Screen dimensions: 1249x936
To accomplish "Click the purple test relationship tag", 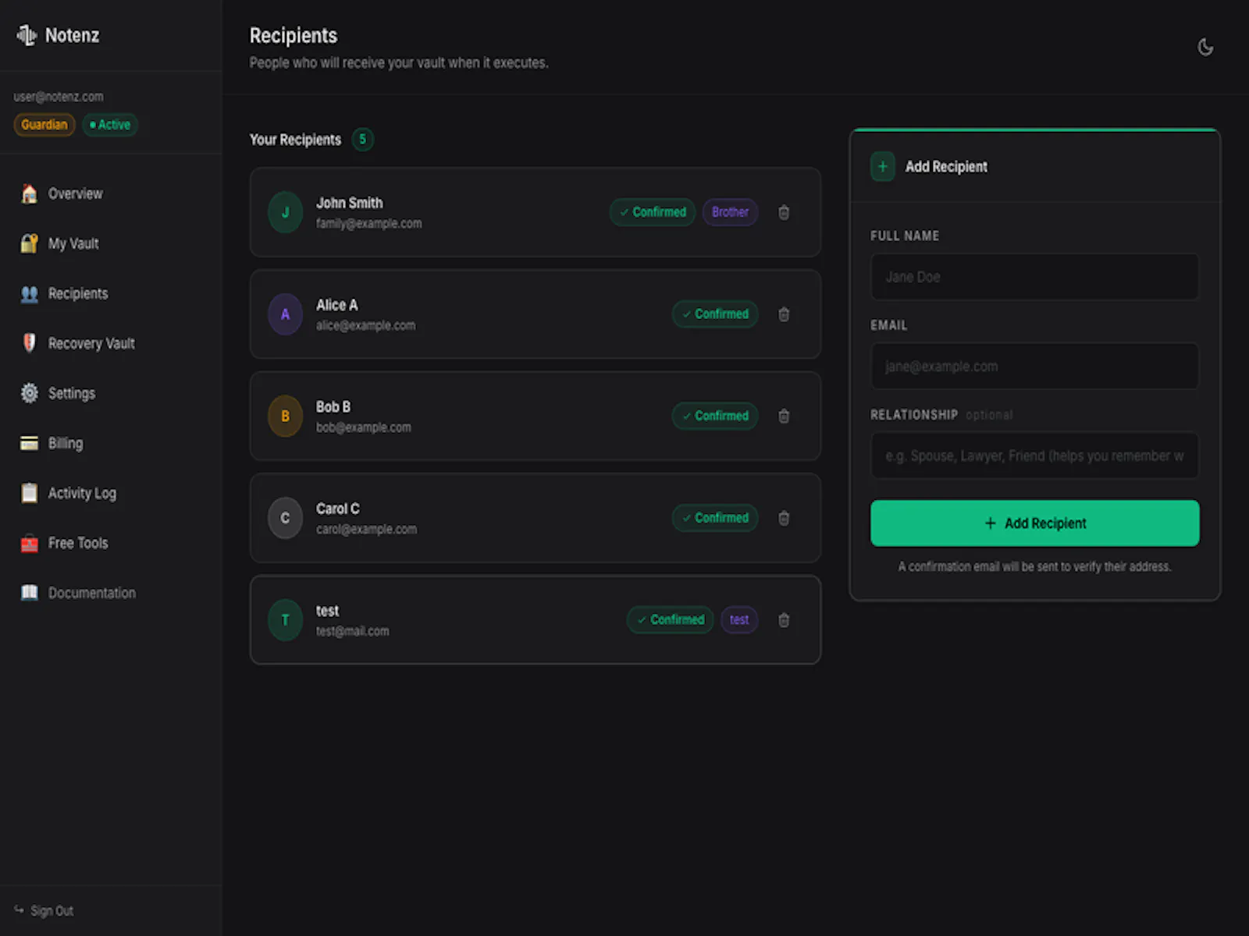I will (x=739, y=620).
